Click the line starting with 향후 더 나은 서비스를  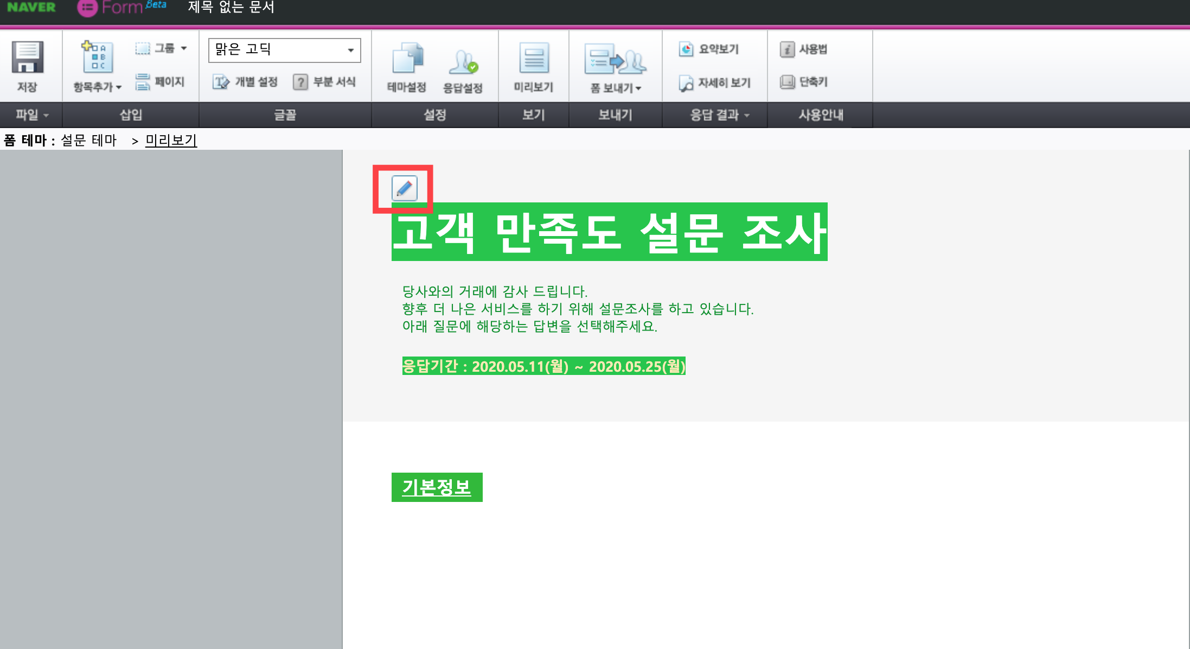tap(578, 309)
